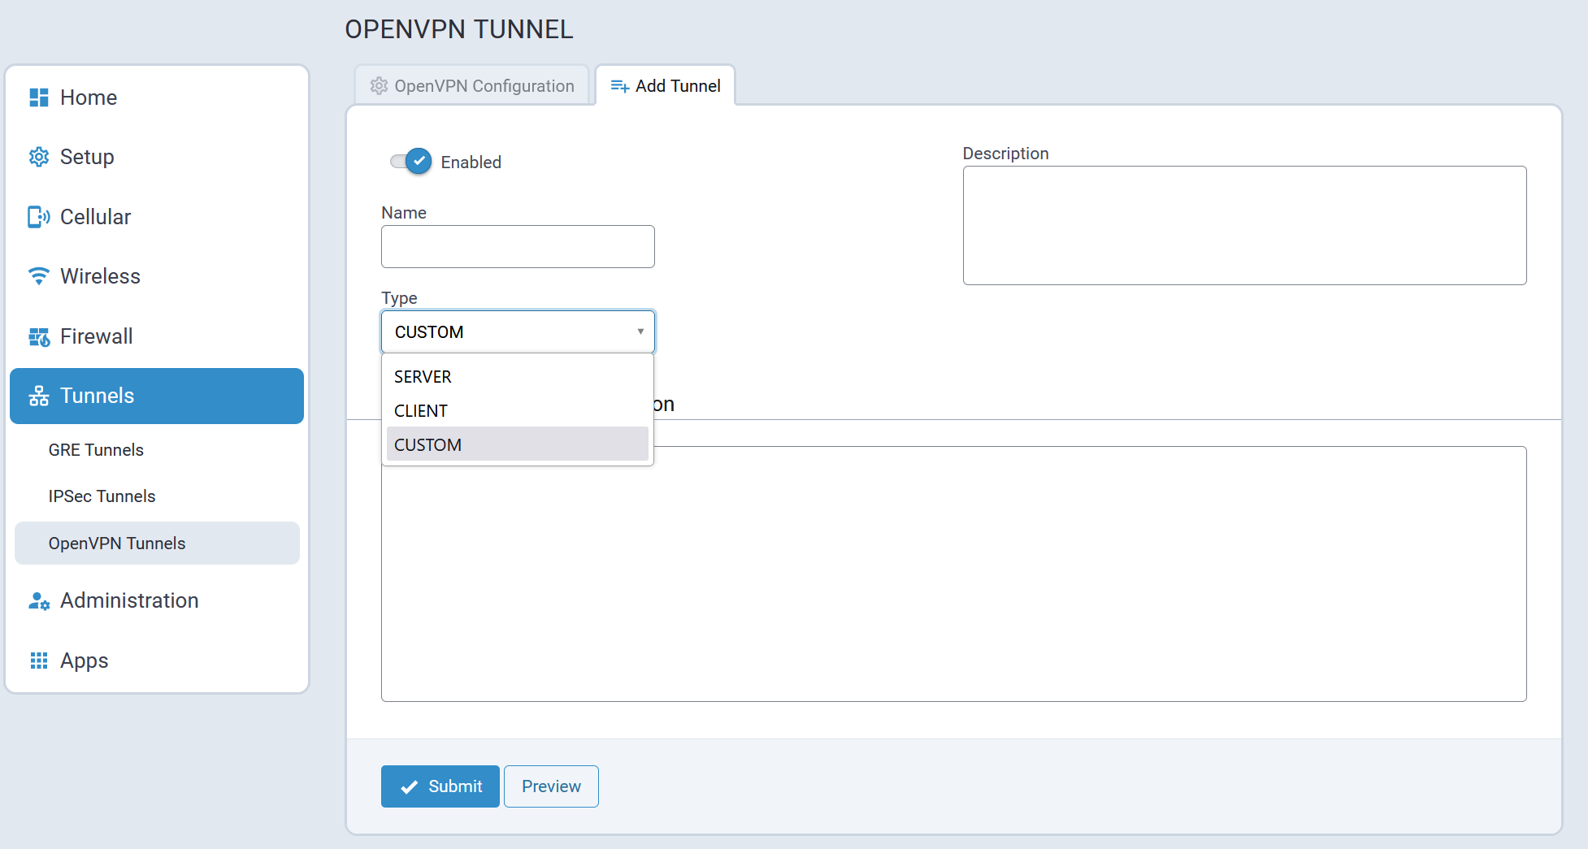The image size is (1588, 849).
Task: Go to IPSec Tunnels page
Action: [x=102, y=496]
